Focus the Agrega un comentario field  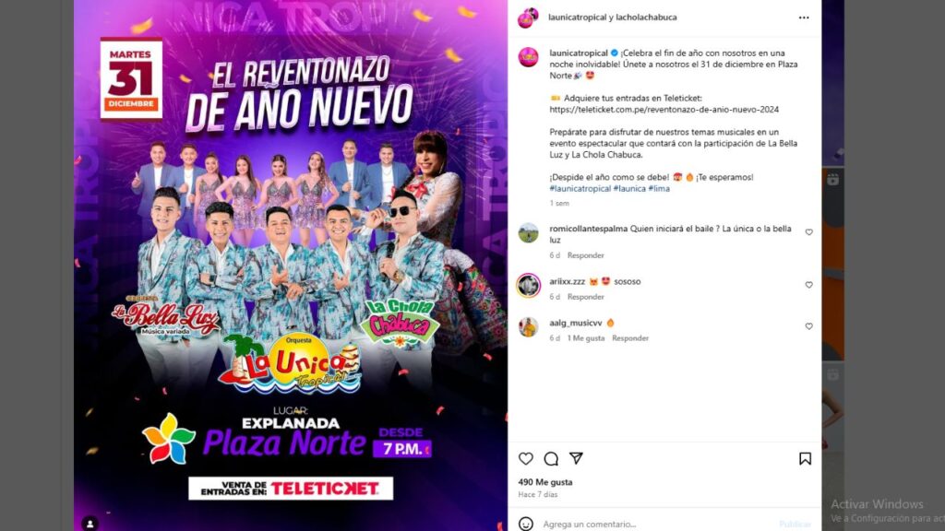point(657,524)
